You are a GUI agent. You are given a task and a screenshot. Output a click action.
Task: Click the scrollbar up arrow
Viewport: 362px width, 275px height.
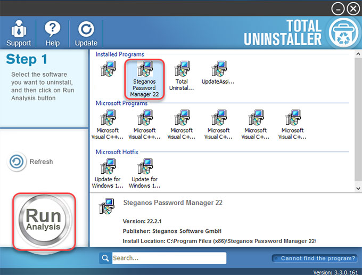click(358, 54)
